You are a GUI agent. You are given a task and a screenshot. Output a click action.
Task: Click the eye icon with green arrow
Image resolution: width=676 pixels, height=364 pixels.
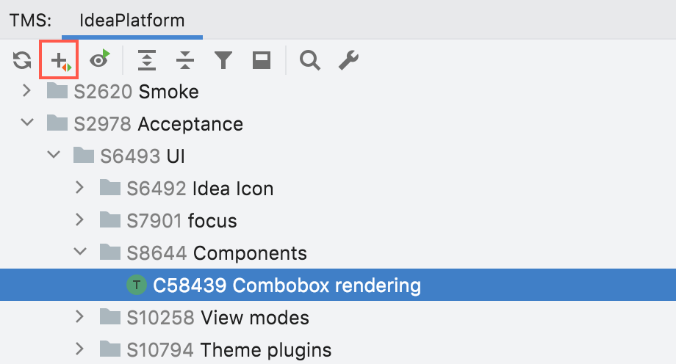(x=98, y=61)
